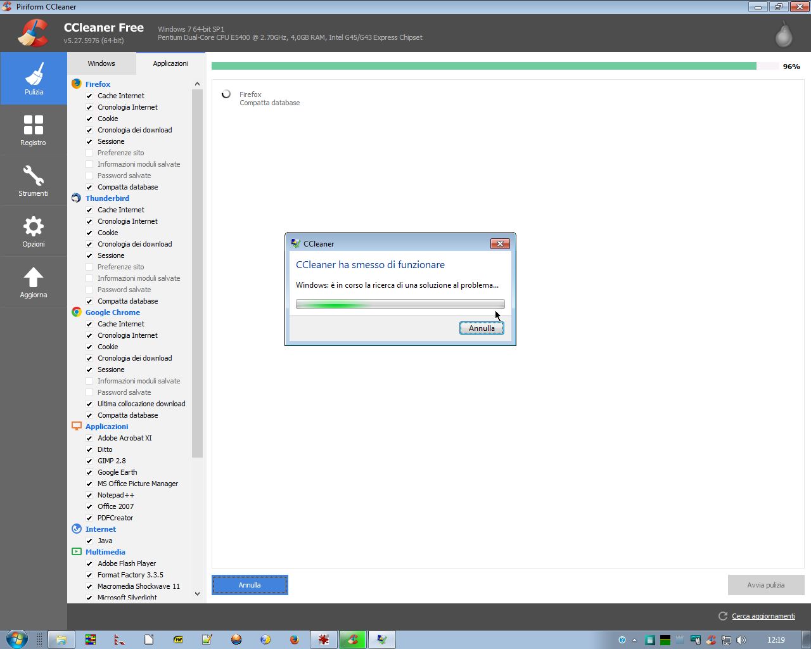Click the Applicazioni monitor icon
The height and width of the screenshot is (649, 811).
[x=77, y=426]
